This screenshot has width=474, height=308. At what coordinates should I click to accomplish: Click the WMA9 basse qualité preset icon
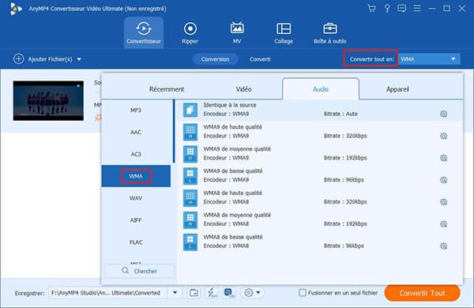190,176
